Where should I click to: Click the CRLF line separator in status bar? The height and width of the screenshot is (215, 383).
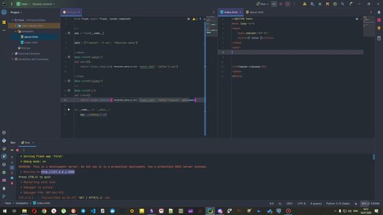pos(290,203)
